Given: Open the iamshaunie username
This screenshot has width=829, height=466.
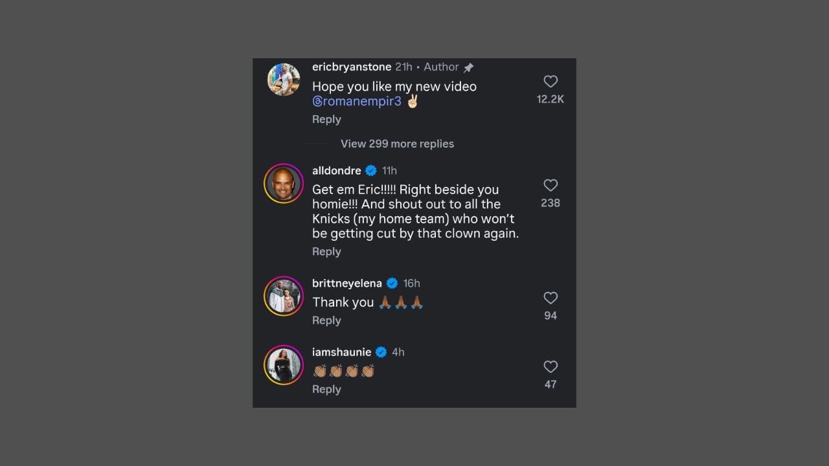Looking at the screenshot, I should pyautogui.click(x=342, y=352).
